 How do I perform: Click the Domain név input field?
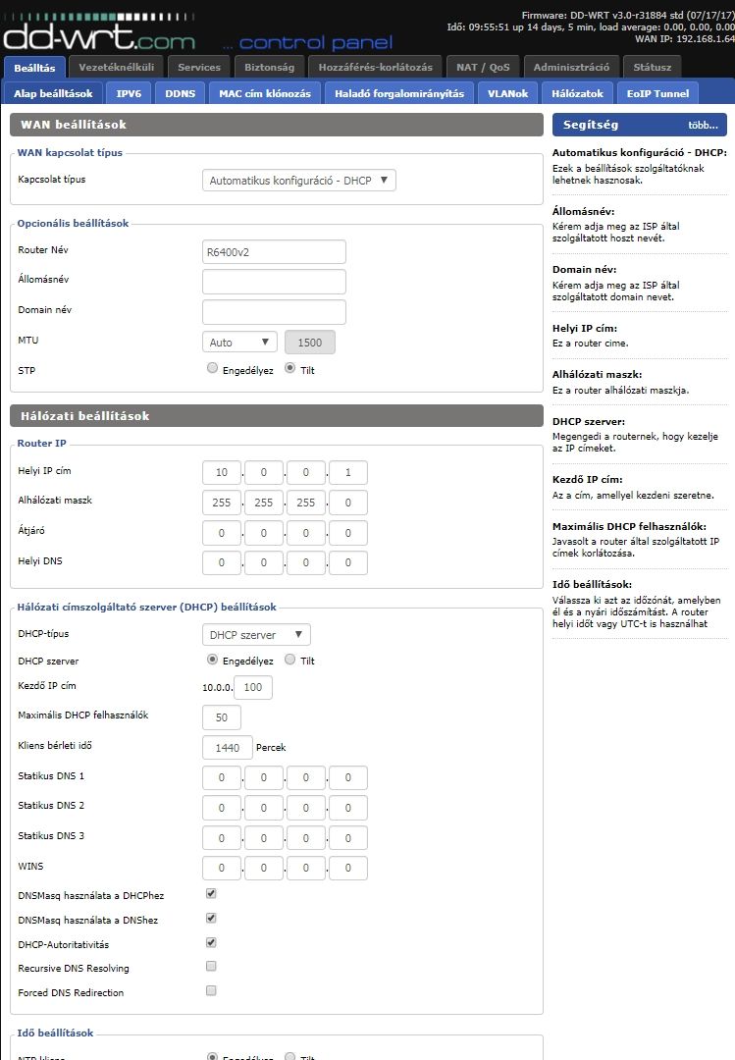pyautogui.click(x=274, y=312)
